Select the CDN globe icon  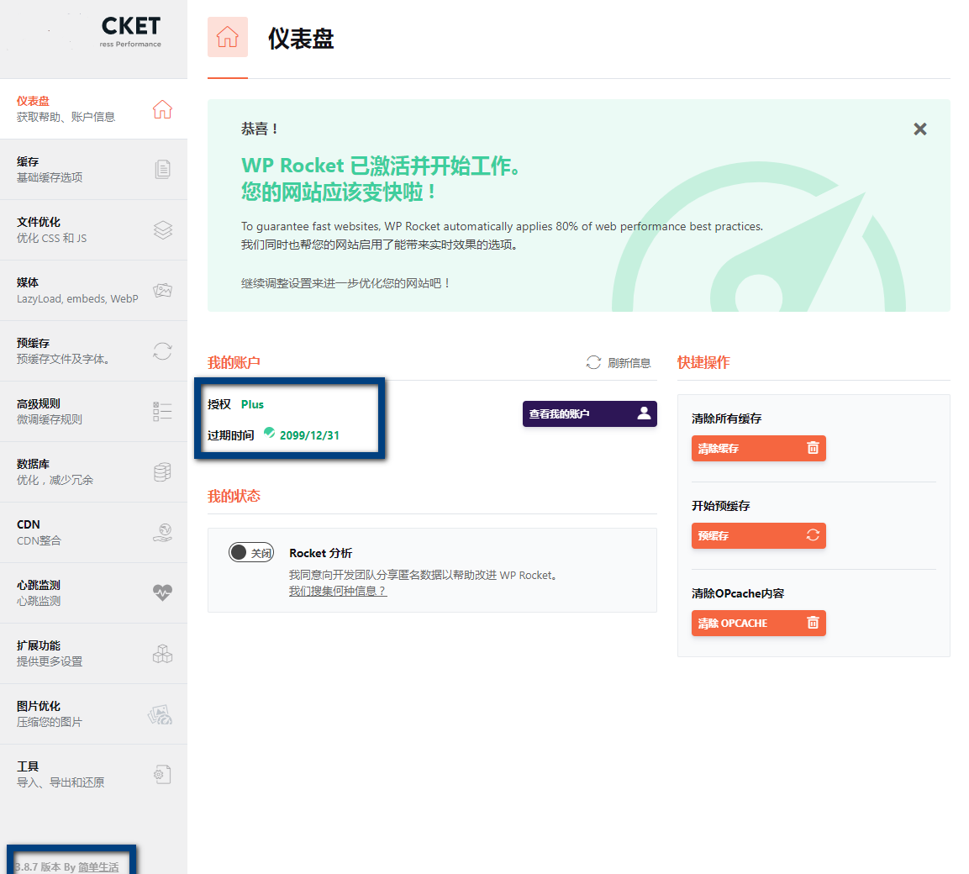point(162,533)
